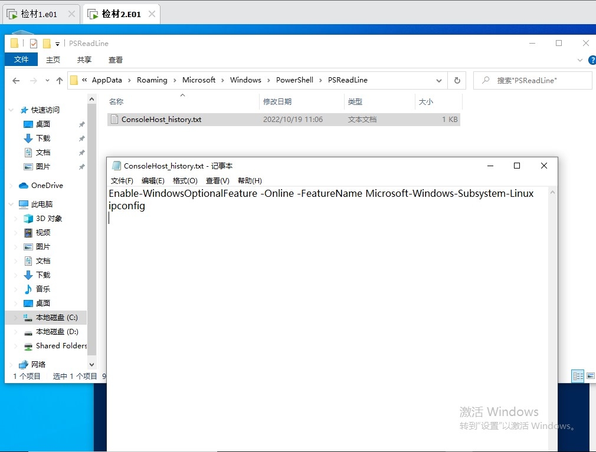596x452 pixels.
Task: Switch to large icons view in status bar
Action: [x=590, y=376]
